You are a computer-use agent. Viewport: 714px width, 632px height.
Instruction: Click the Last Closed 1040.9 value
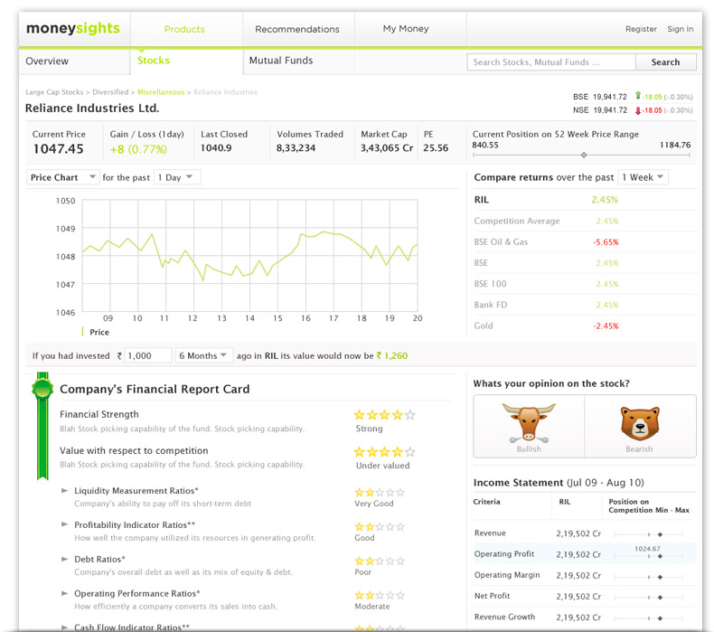click(x=216, y=147)
